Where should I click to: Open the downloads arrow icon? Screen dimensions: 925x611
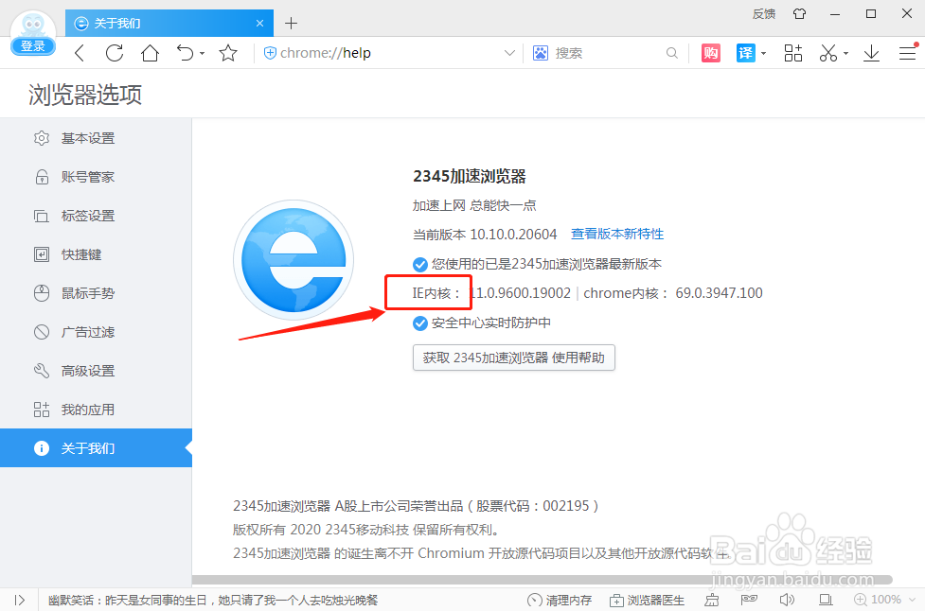(871, 53)
